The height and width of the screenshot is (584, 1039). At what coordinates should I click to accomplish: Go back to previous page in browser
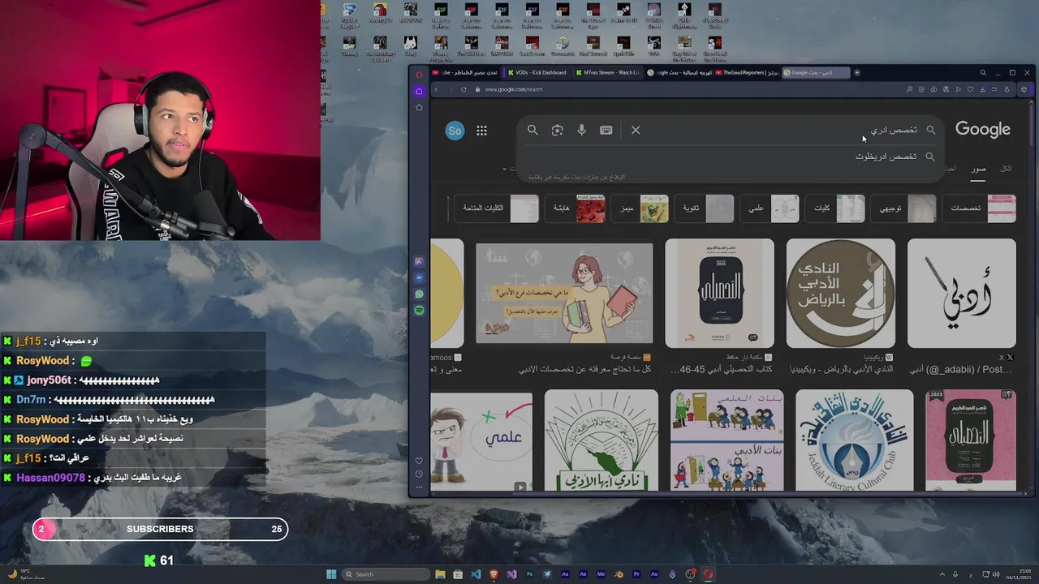coord(436,89)
